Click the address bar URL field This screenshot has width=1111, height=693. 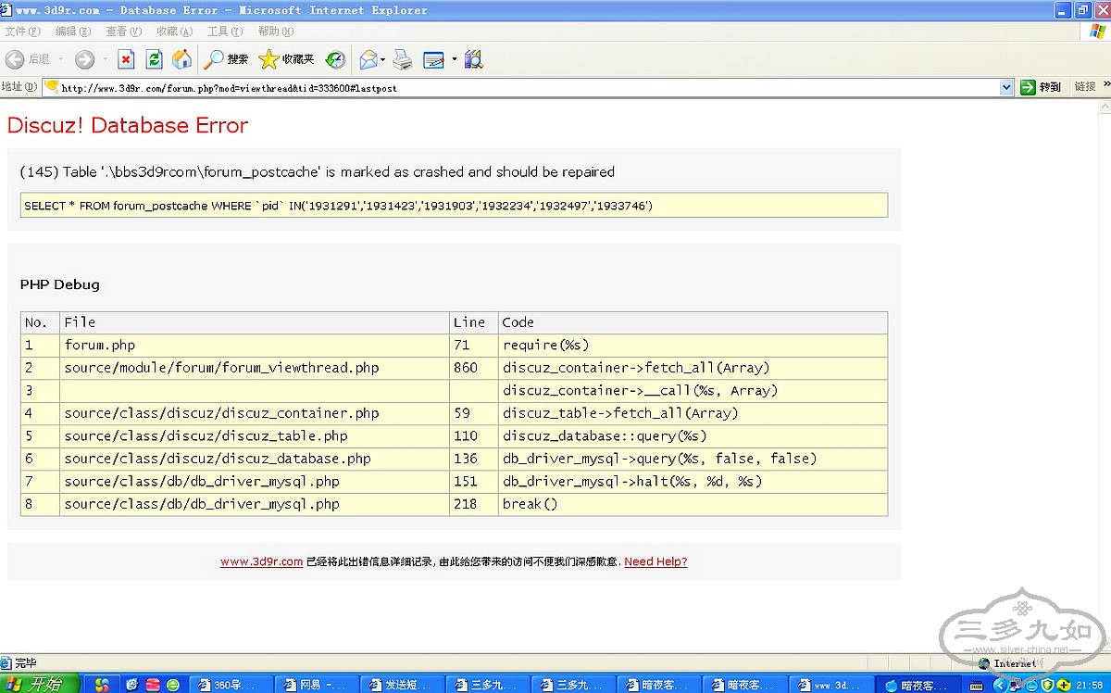[530, 87]
